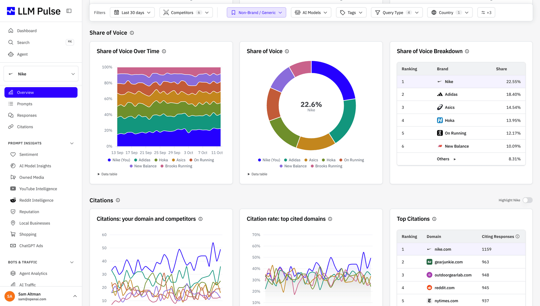Click the Local Businesses pin icon

(x=13, y=223)
